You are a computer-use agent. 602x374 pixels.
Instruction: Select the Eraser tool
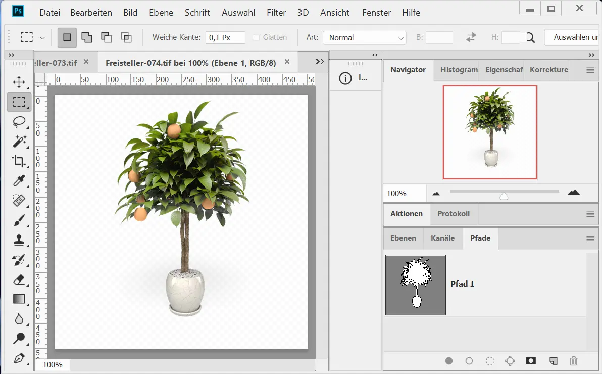[19, 279]
